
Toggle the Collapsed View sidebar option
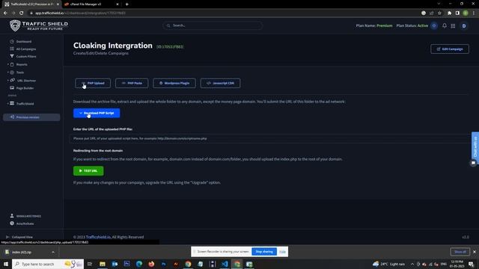[x=19, y=237]
